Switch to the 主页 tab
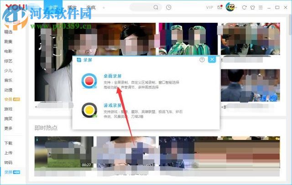This screenshot has height=185, width=292. pos(53,7)
